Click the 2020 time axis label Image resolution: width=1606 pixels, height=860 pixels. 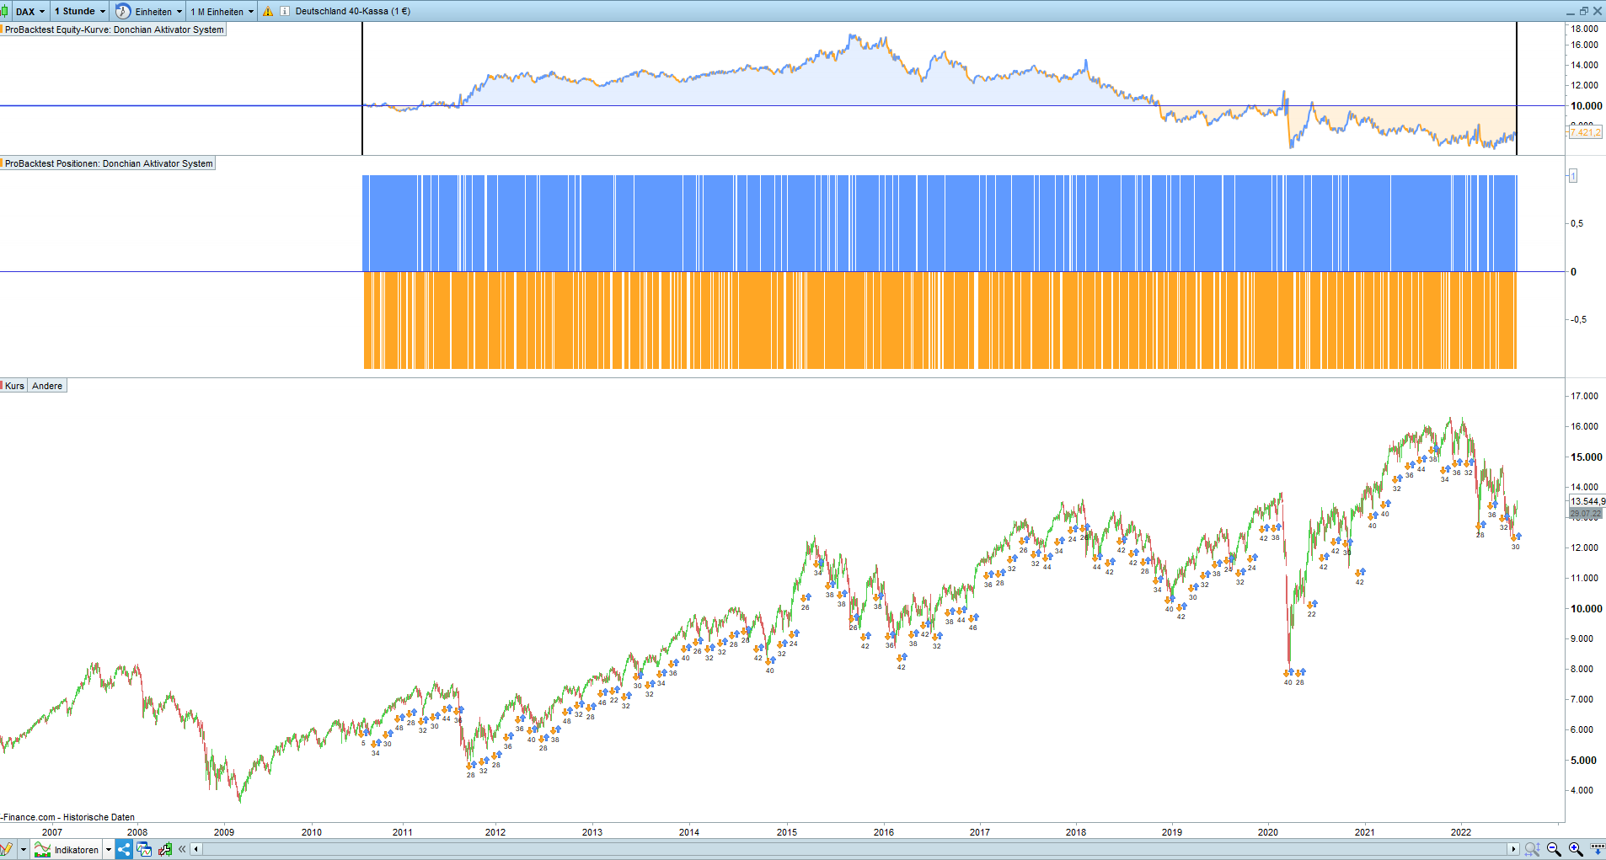pos(1268,832)
